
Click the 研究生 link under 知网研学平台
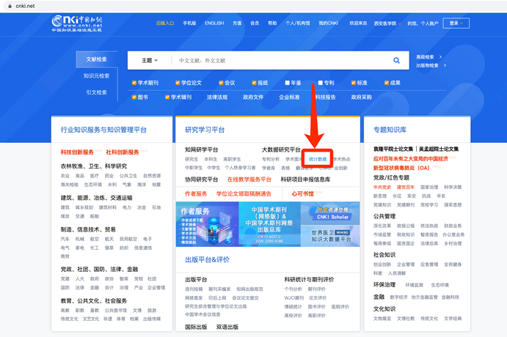(192, 159)
